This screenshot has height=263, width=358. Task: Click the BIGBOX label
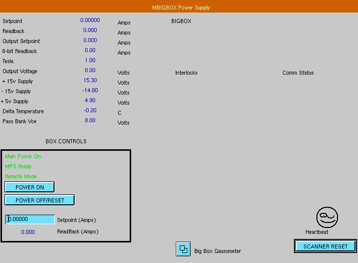point(181,21)
